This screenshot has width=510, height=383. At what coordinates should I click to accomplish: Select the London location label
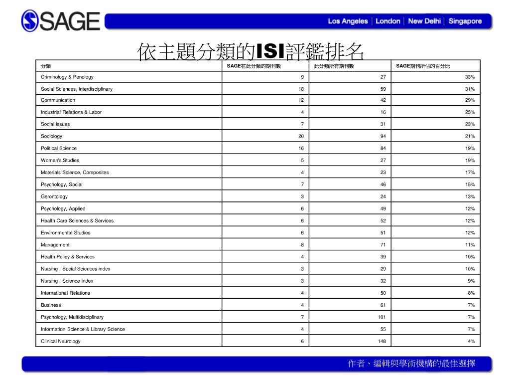387,21
